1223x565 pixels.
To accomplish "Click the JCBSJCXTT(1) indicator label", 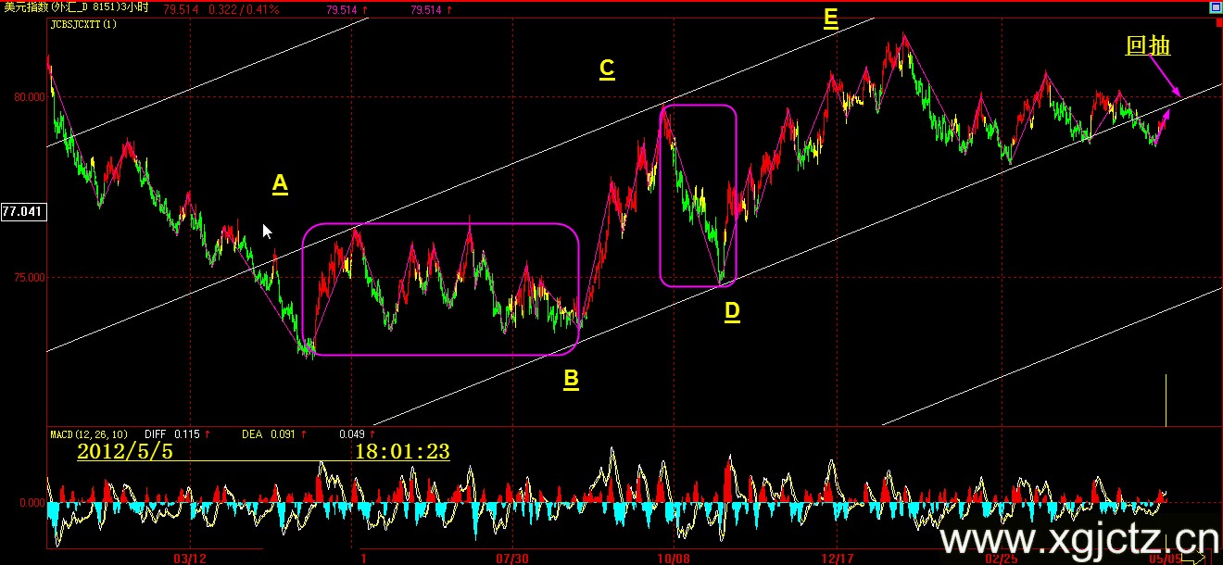I will click(83, 25).
